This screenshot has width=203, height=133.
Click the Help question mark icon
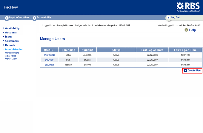coord(187,30)
